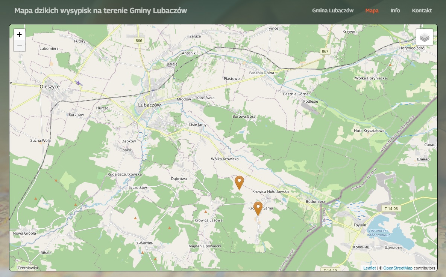Open the Info page
This screenshot has height=277, width=446.
[395, 10]
